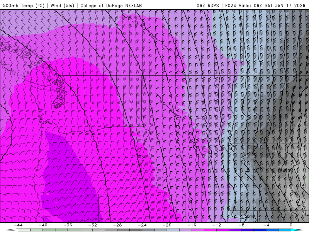Screen dimensions: 309x232
Task: Click the -44 colorbar tick label
Action: (18, 225)
